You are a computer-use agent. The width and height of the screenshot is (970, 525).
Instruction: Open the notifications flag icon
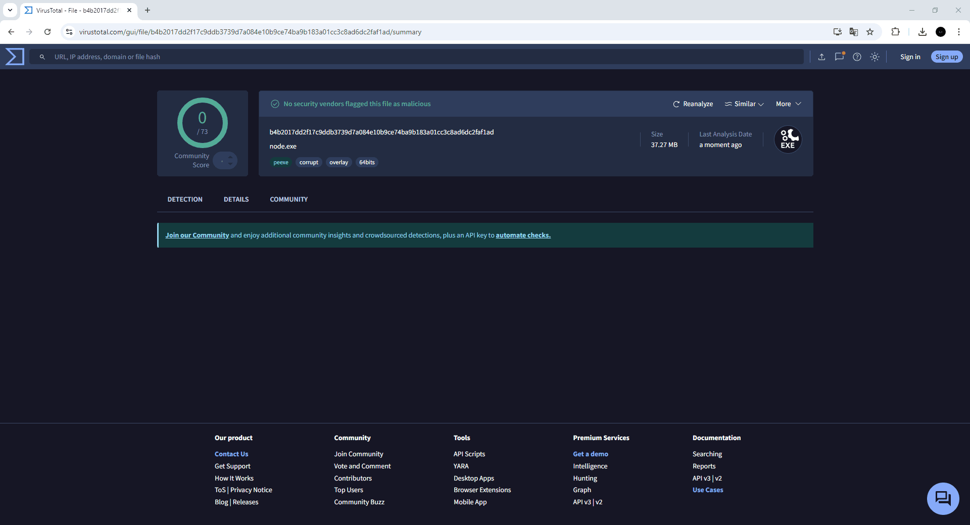[x=839, y=57]
